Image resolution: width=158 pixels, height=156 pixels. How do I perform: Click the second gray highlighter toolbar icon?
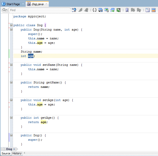click(86, 10)
